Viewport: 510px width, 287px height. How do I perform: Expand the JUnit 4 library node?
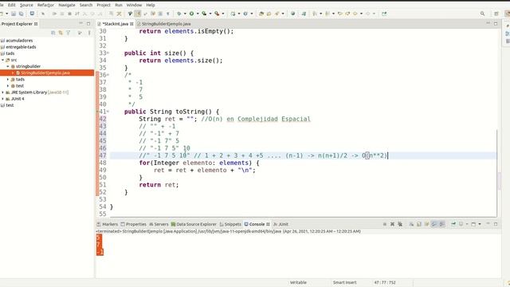[x=3, y=99]
